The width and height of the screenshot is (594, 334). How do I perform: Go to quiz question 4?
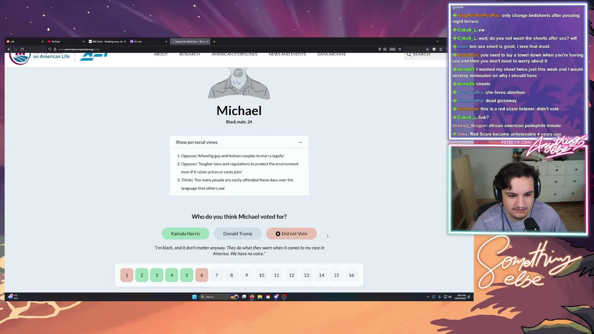172,275
